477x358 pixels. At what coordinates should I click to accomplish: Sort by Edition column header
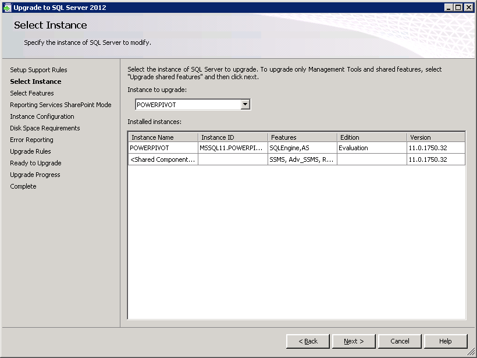(372, 137)
